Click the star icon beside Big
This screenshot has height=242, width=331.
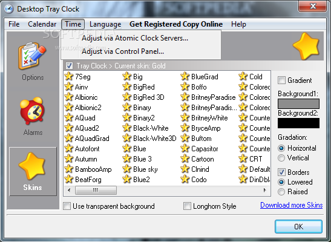click(x=126, y=76)
